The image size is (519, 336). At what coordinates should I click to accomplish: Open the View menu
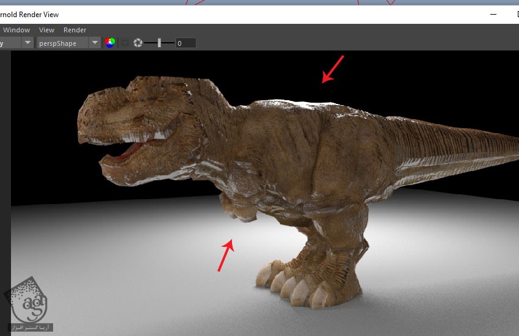[x=46, y=30]
